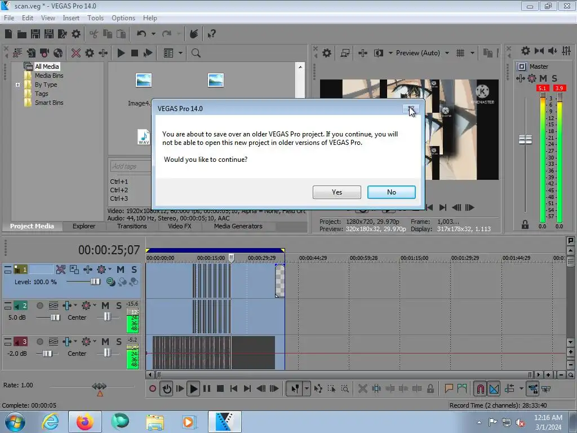Viewport: 577px width, 433px height.
Task: Open the Undo history dropdown arrow
Action: click(153, 34)
